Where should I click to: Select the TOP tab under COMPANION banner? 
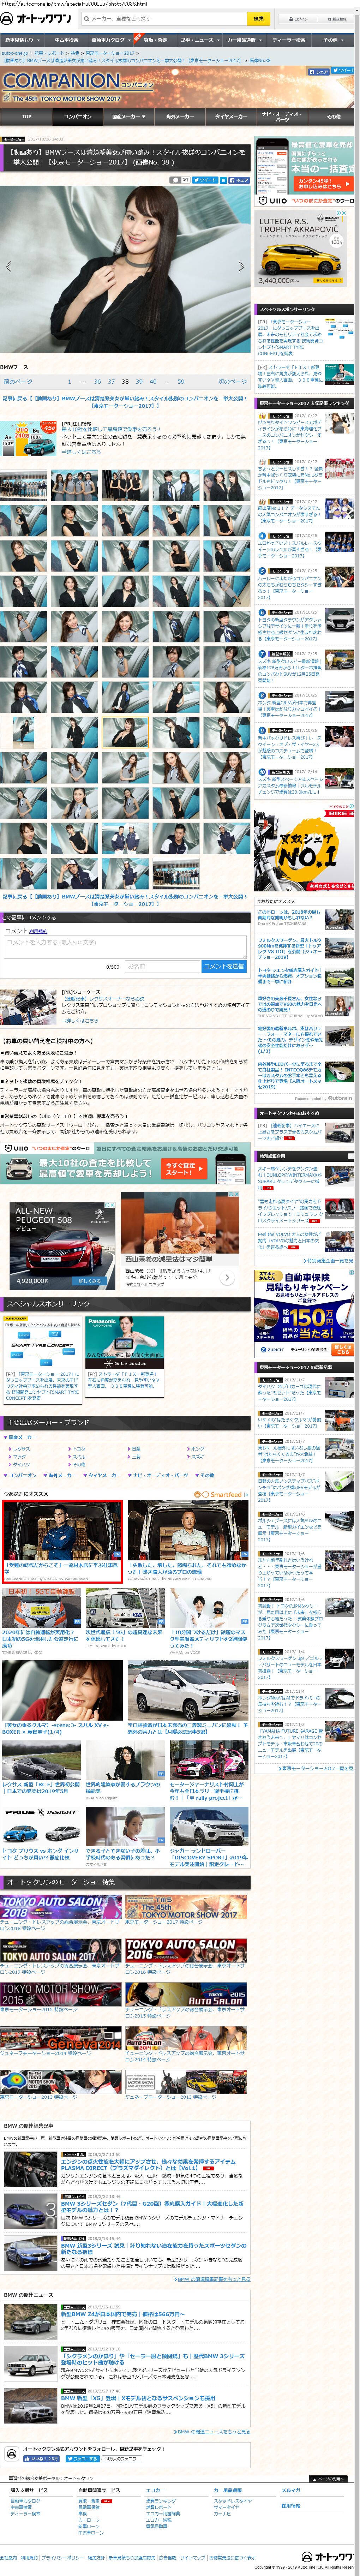[x=27, y=116]
